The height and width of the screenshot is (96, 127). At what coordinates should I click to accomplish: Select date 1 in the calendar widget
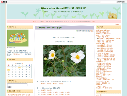19,67
